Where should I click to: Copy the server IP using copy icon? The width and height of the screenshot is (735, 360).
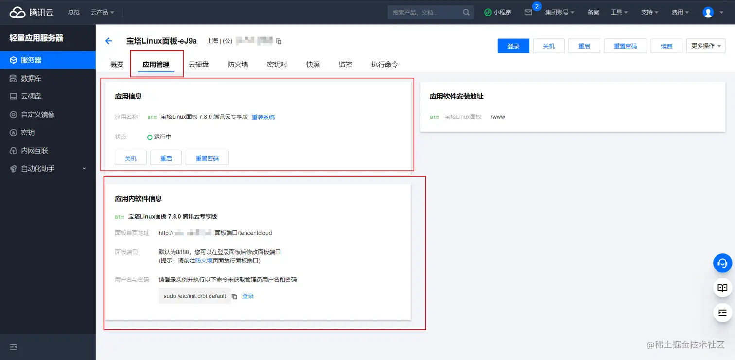click(279, 41)
